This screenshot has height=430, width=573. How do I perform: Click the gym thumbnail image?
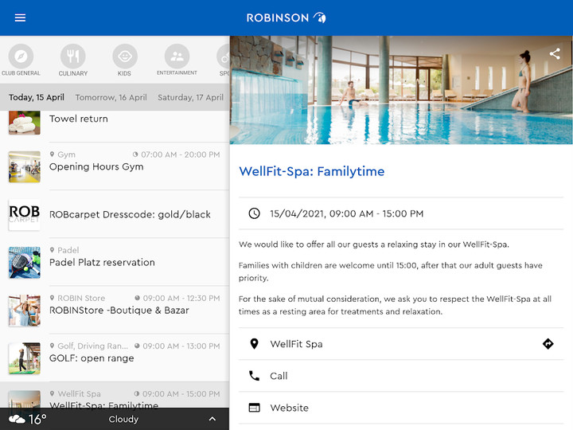pyautogui.click(x=25, y=166)
